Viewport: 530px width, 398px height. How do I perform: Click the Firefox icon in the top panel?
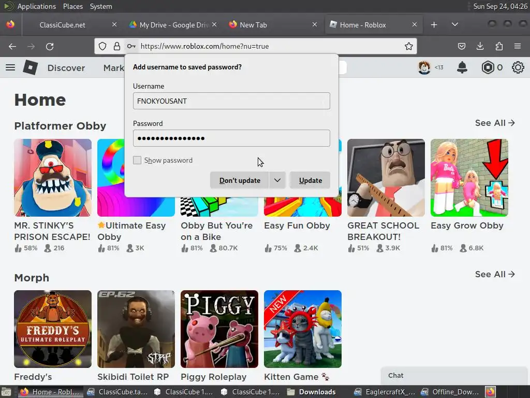click(x=10, y=24)
